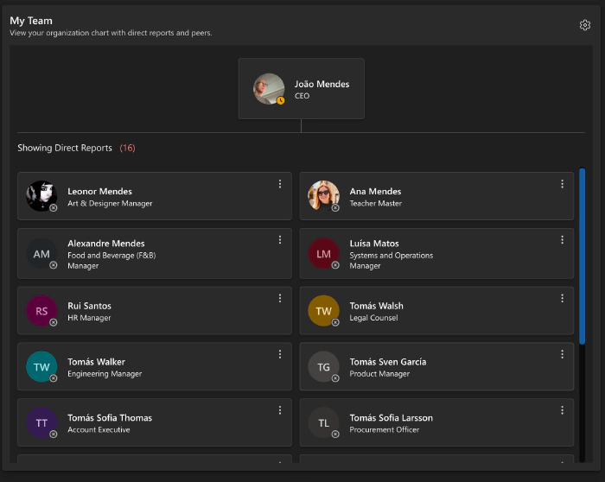
Task: Click the RS initials avatar
Action: tap(41, 311)
